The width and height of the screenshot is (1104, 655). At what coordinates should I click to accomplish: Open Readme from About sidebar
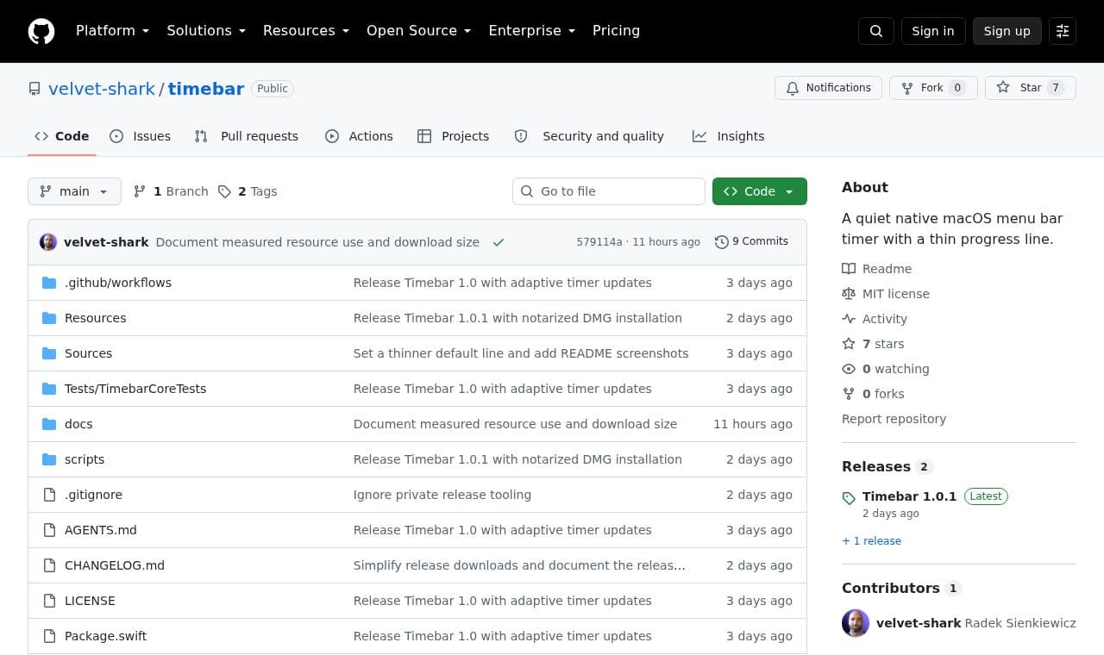click(877, 269)
